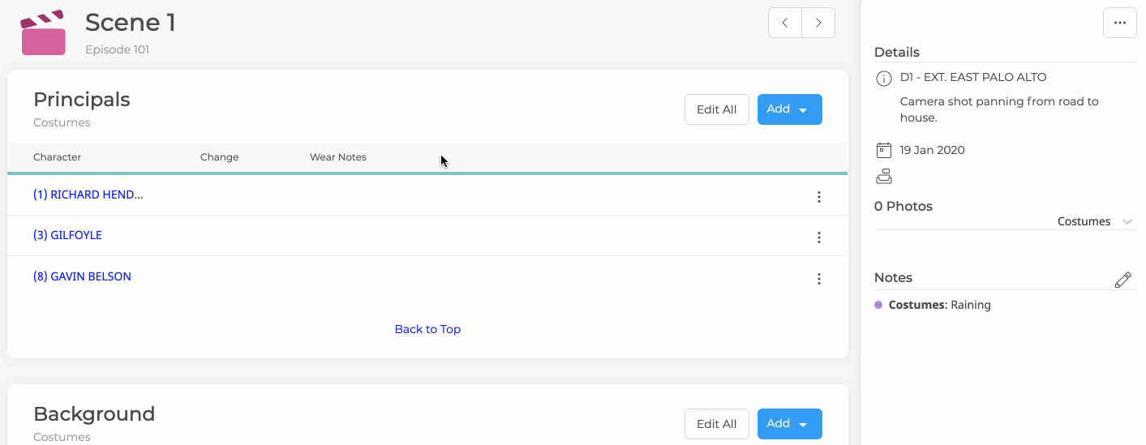This screenshot has height=445, width=1146.
Task: Click the 19 Jan 2020 date
Action: click(933, 150)
